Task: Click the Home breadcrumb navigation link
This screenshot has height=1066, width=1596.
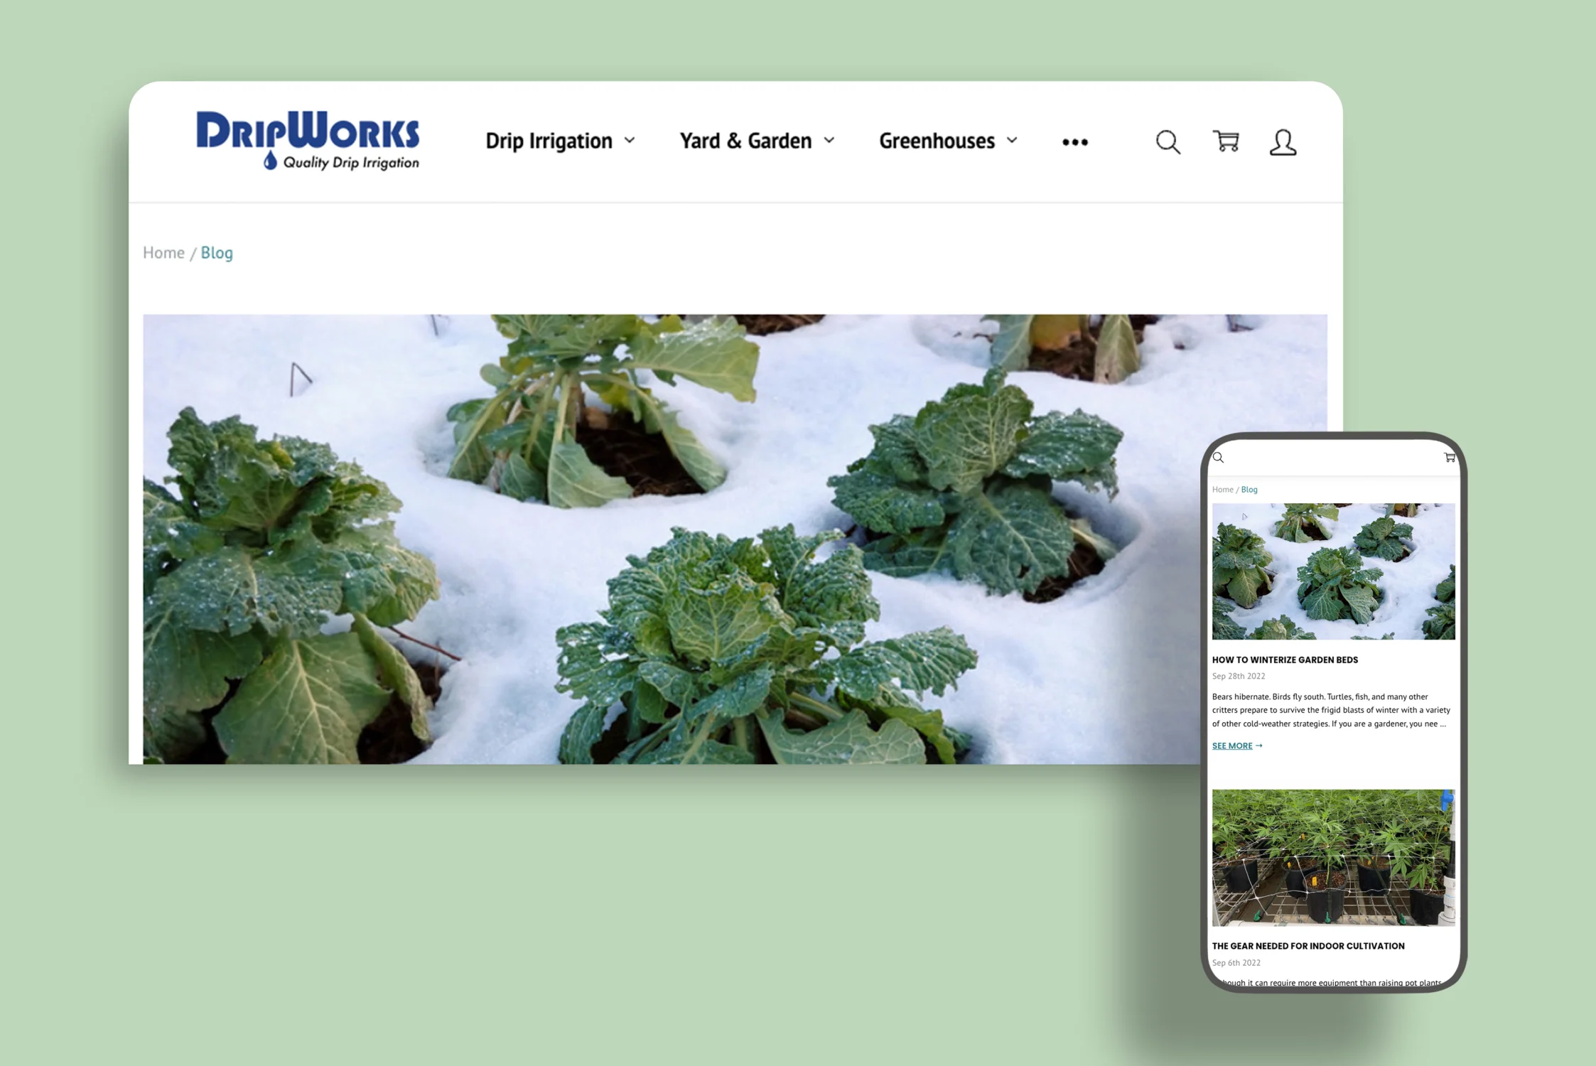Action: (x=163, y=252)
